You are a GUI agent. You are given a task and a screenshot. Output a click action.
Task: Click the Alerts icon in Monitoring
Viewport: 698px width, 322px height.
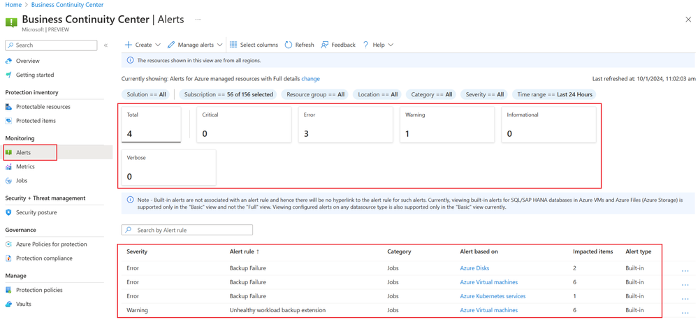(x=8, y=152)
